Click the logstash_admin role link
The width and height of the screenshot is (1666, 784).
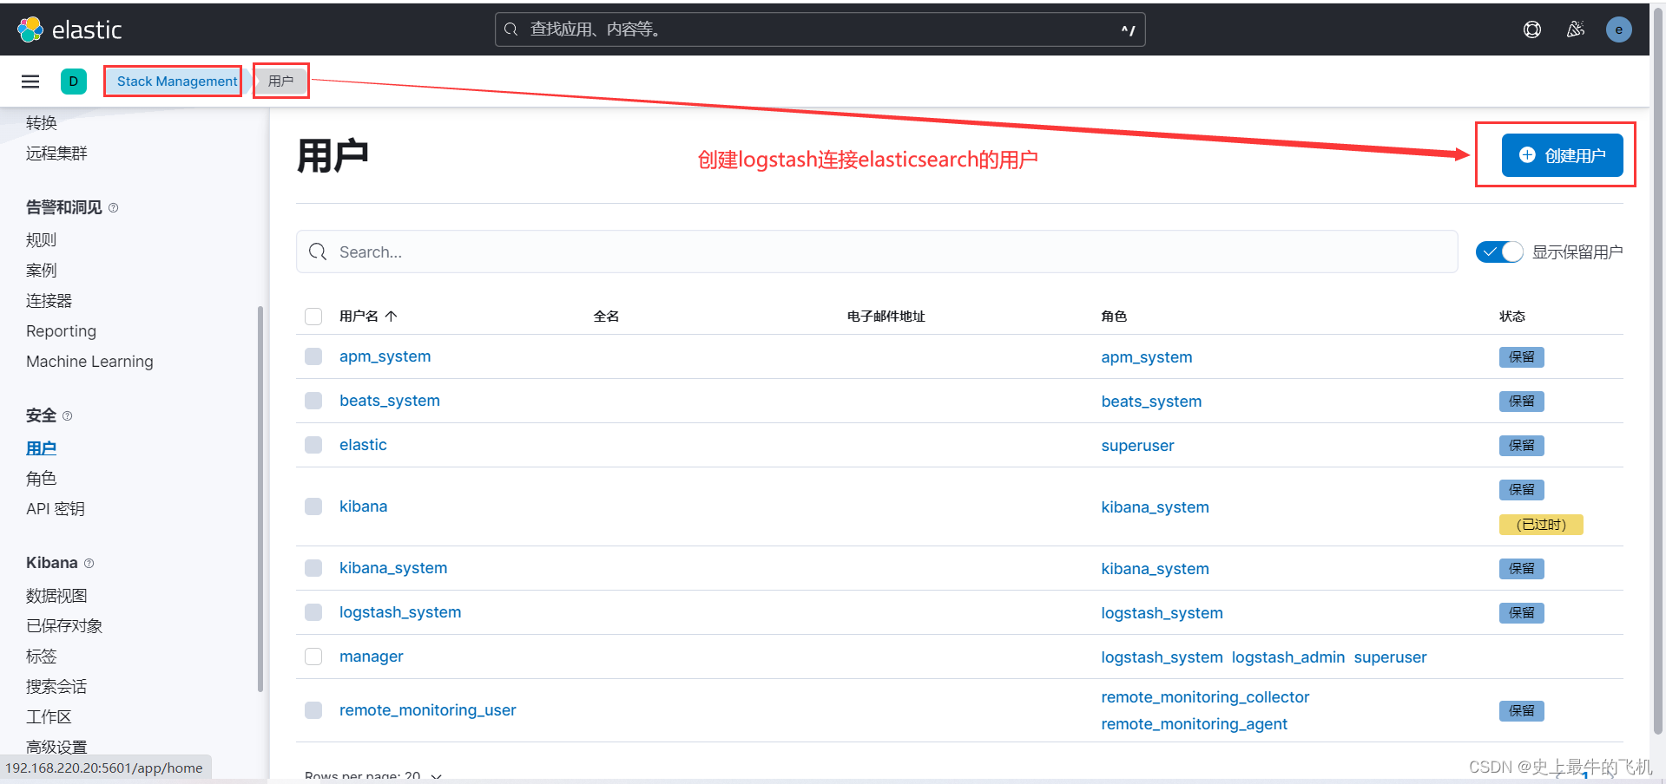tap(1288, 657)
